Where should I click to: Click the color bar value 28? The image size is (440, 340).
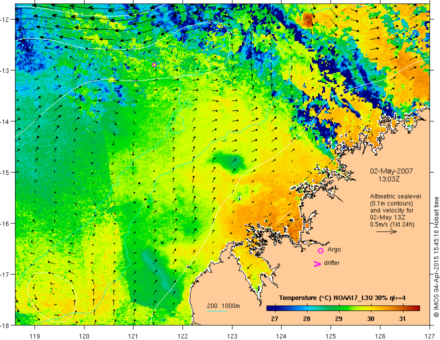(x=306, y=318)
